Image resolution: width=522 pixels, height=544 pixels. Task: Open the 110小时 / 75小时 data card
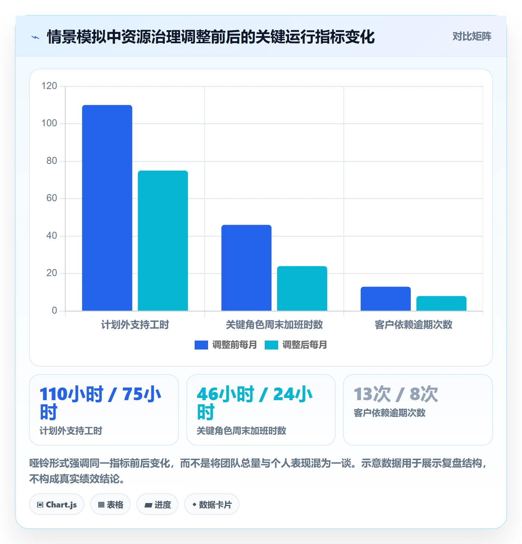click(x=104, y=410)
